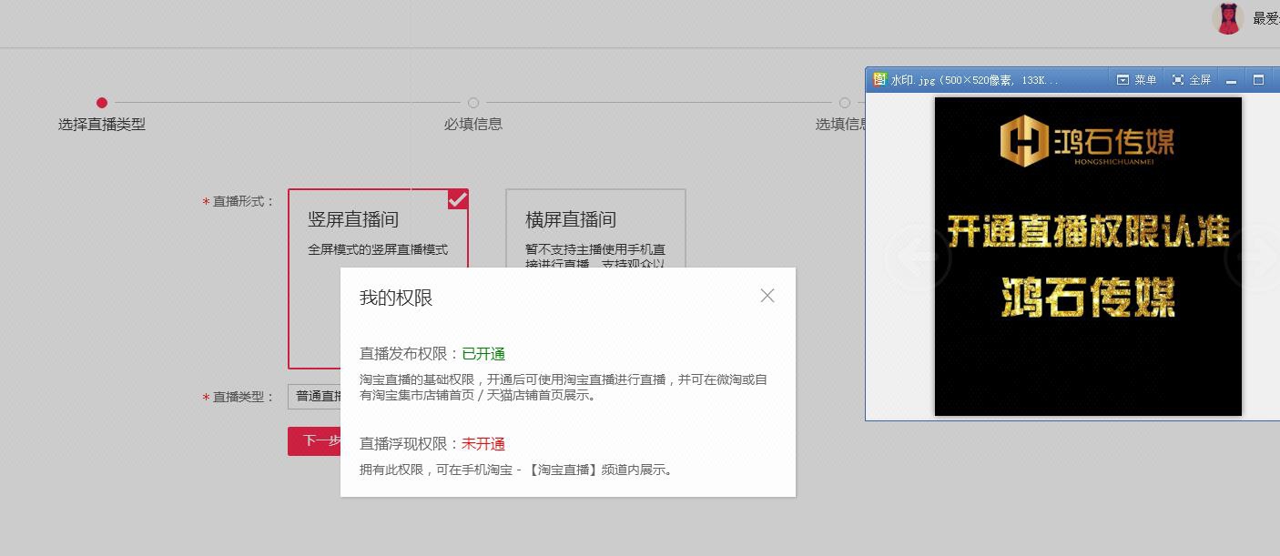The height and width of the screenshot is (556, 1280).
Task: Click the 鸿石传媒 image in viewer
Action: [1088, 257]
